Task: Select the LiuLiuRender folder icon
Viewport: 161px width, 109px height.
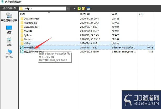Action: click(22, 27)
